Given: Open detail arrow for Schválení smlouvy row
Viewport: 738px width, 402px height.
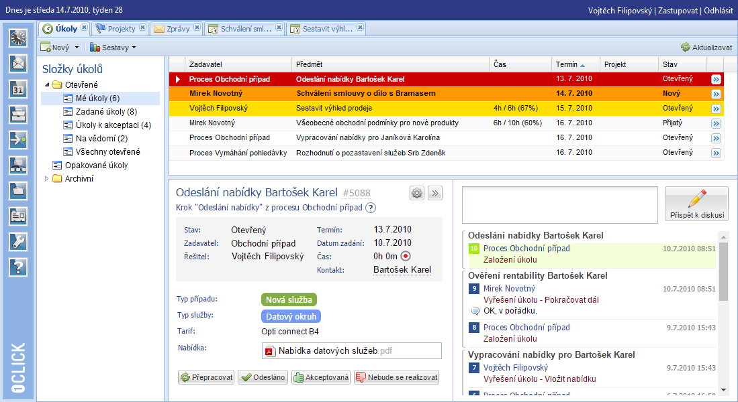Looking at the screenshot, I should coord(716,94).
